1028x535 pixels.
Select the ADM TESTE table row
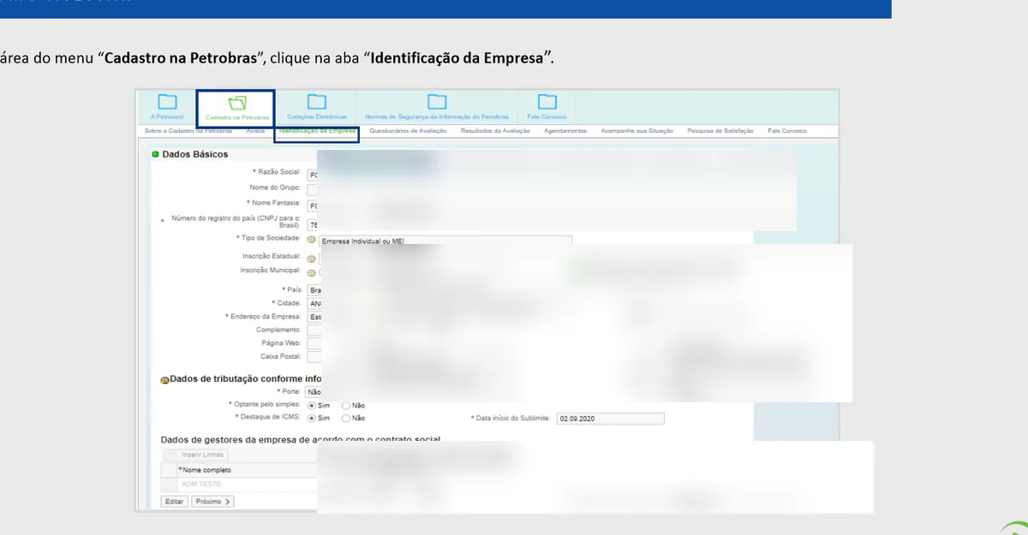pyautogui.click(x=240, y=484)
